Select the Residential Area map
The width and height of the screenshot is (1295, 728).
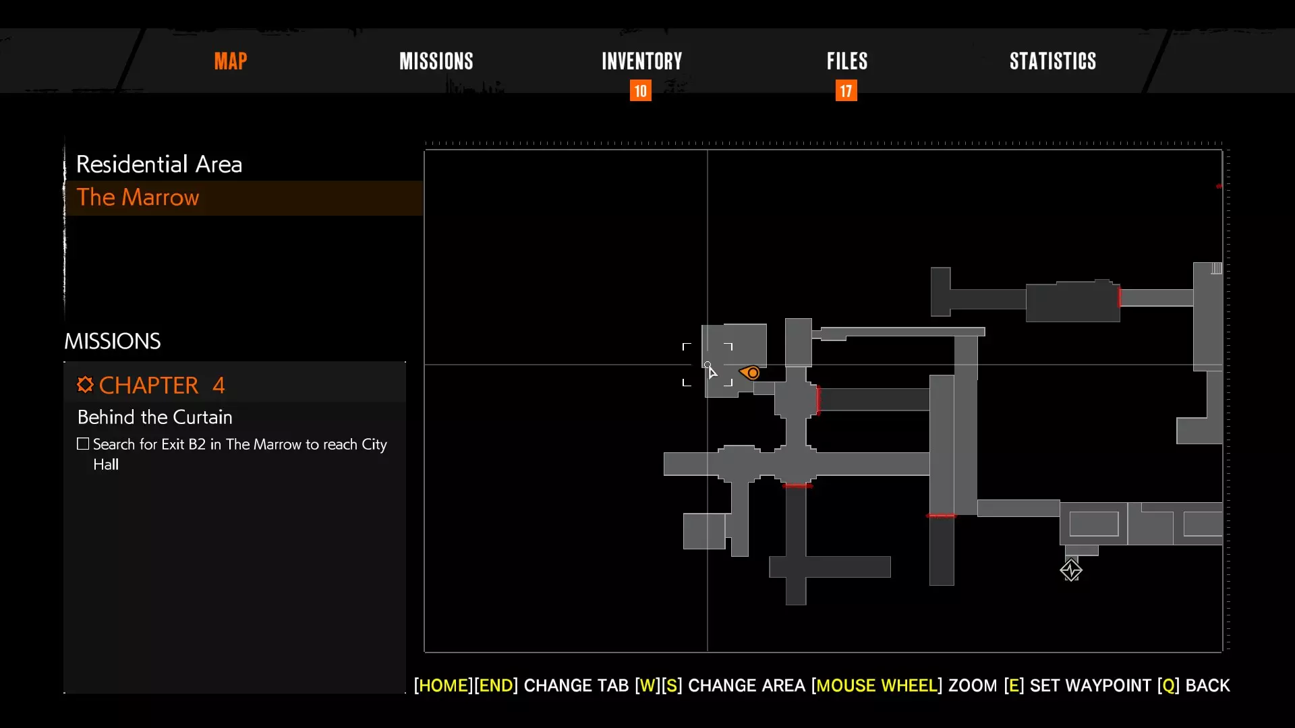[x=159, y=164]
